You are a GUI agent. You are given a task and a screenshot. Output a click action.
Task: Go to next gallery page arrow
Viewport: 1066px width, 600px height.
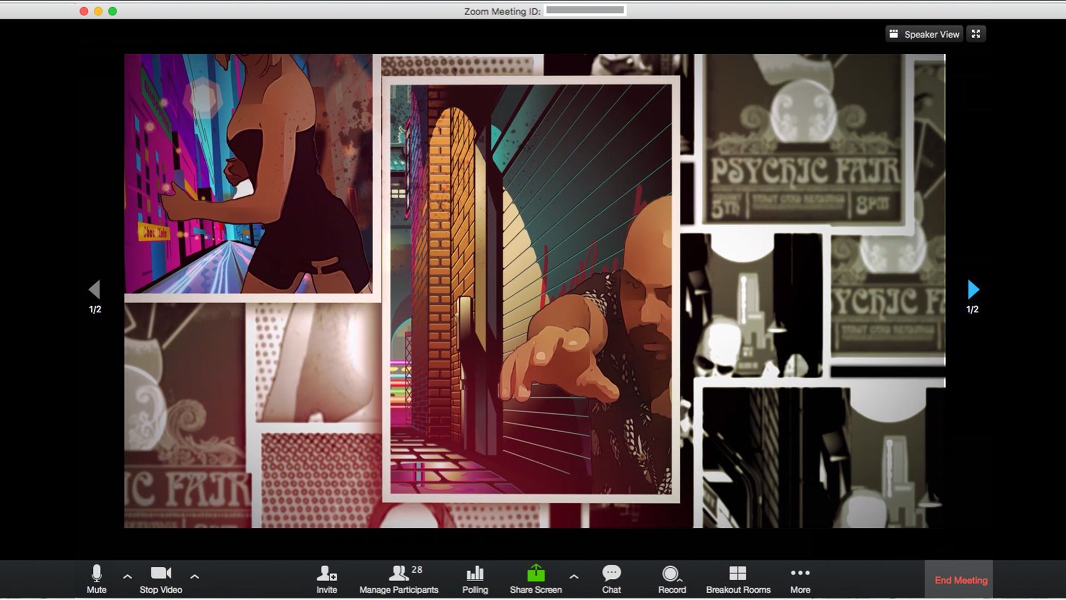click(x=973, y=289)
